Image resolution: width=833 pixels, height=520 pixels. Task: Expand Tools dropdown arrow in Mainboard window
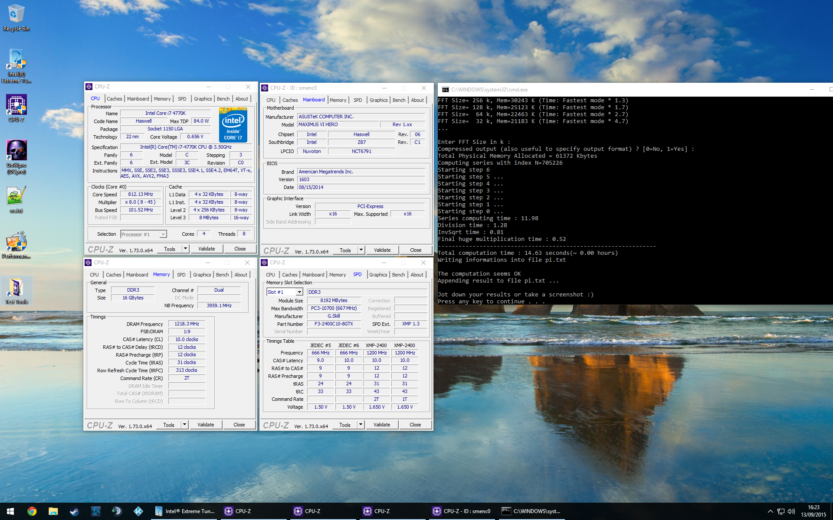[x=361, y=250]
